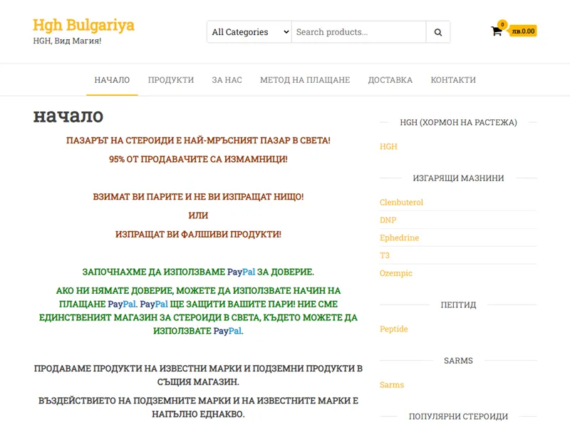
Task: Open the HGH category link
Action: (x=388, y=146)
